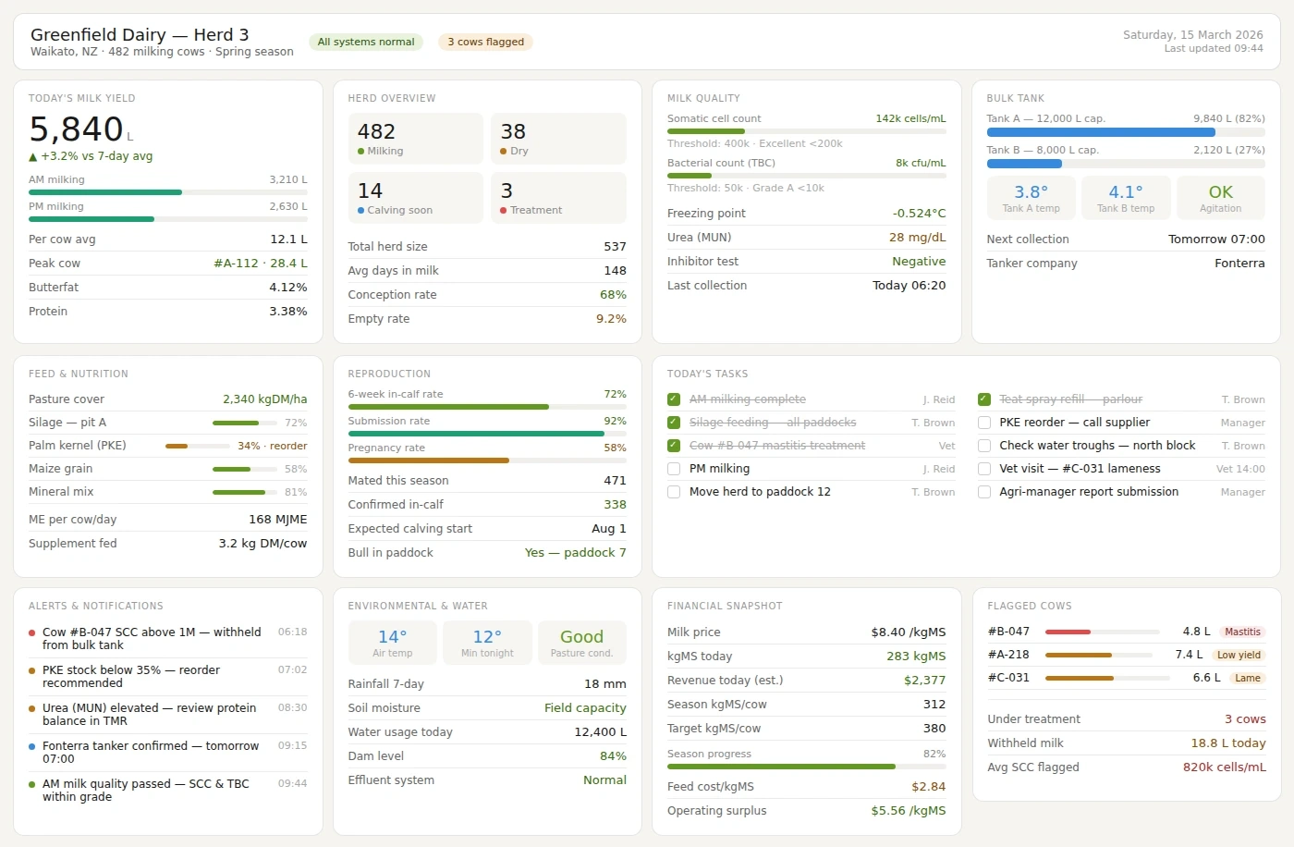The image size is (1294, 847).
Task: Check the Vet visit #C-031 lameness task
Action: [x=983, y=468]
